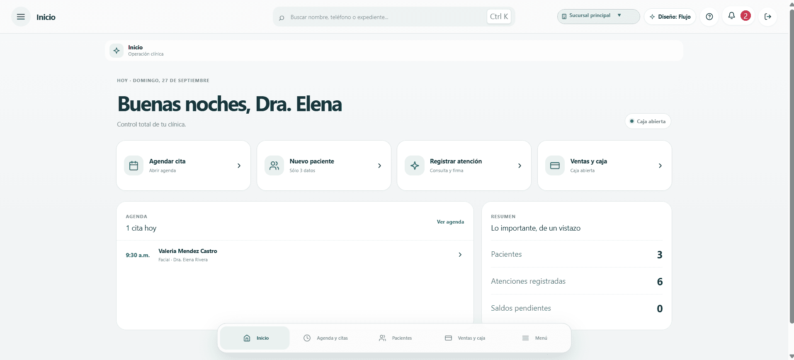
Task: Click the building icon in Sucursal principal
Action: click(x=564, y=17)
